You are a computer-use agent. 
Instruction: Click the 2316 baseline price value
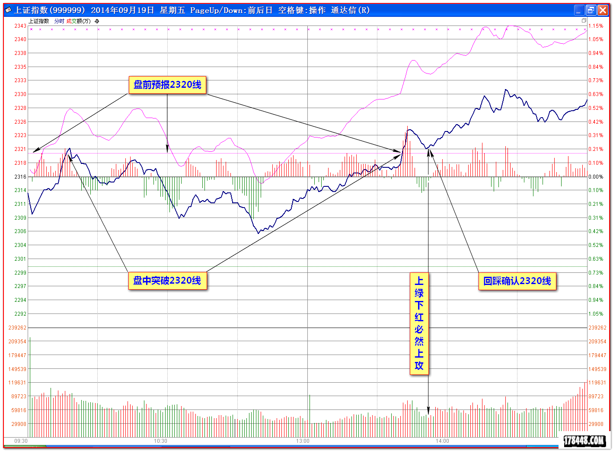(x=20, y=177)
